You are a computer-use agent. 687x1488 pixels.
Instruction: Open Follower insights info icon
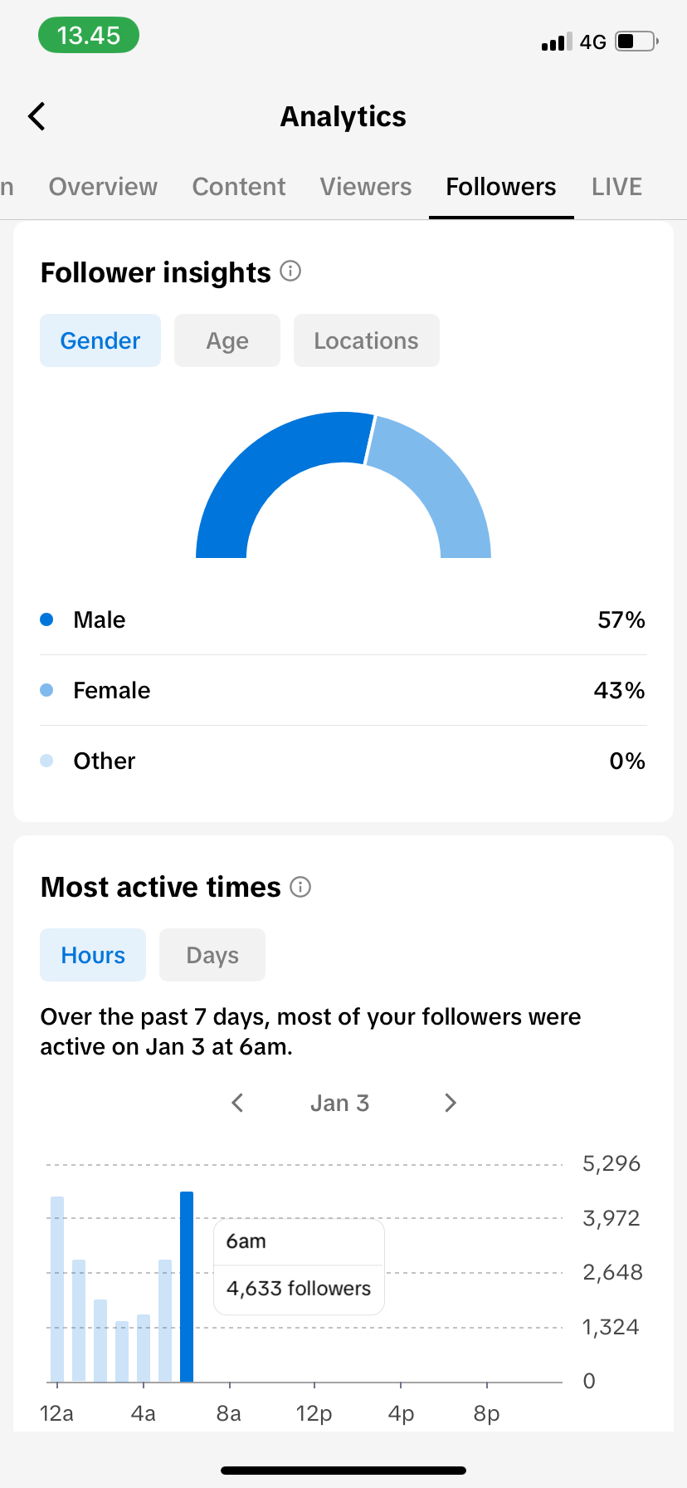pyautogui.click(x=290, y=271)
